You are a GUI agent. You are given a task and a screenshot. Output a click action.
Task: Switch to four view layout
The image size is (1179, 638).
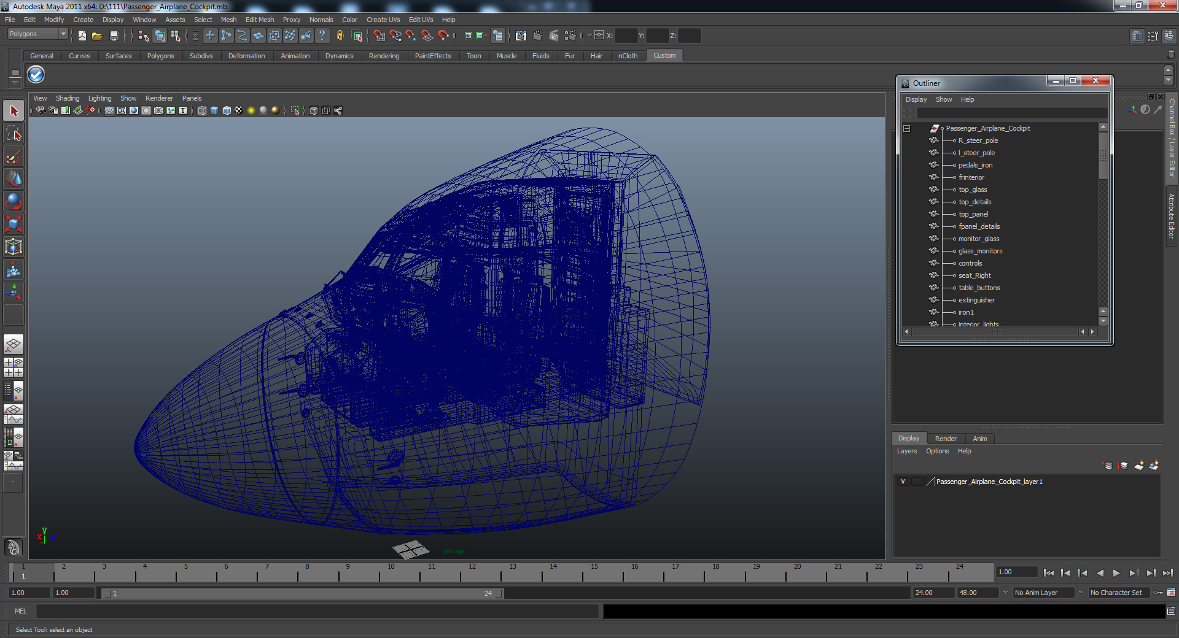14,367
